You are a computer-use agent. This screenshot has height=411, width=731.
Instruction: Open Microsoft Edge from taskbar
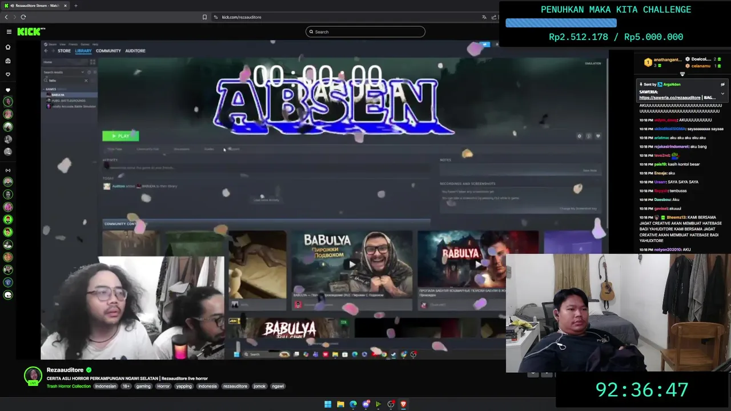353,404
